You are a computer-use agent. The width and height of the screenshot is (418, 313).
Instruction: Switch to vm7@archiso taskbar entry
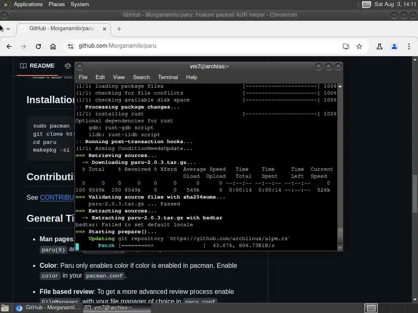click(x=116, y=308)
